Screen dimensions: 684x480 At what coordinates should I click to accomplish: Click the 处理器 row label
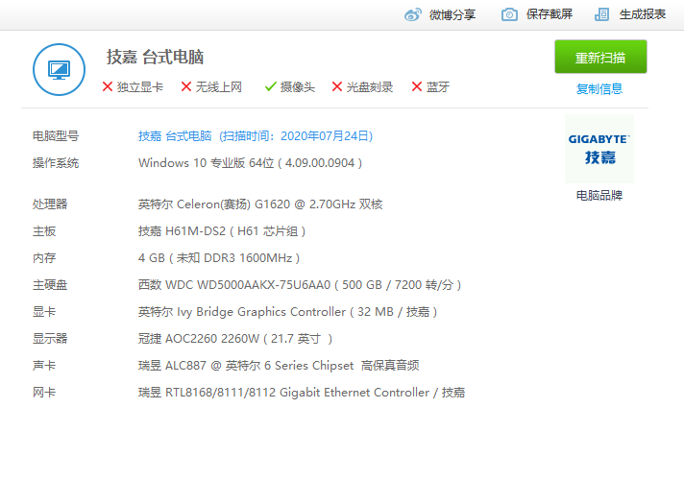click(x=50, y=204)
